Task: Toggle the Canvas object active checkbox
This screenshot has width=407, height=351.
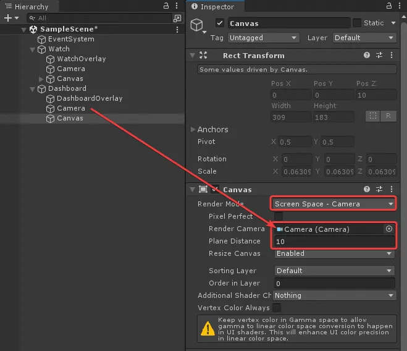Action: [x=220, y=23]
